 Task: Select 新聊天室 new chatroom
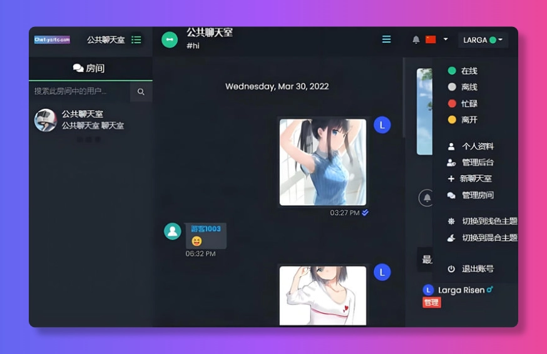469,179
